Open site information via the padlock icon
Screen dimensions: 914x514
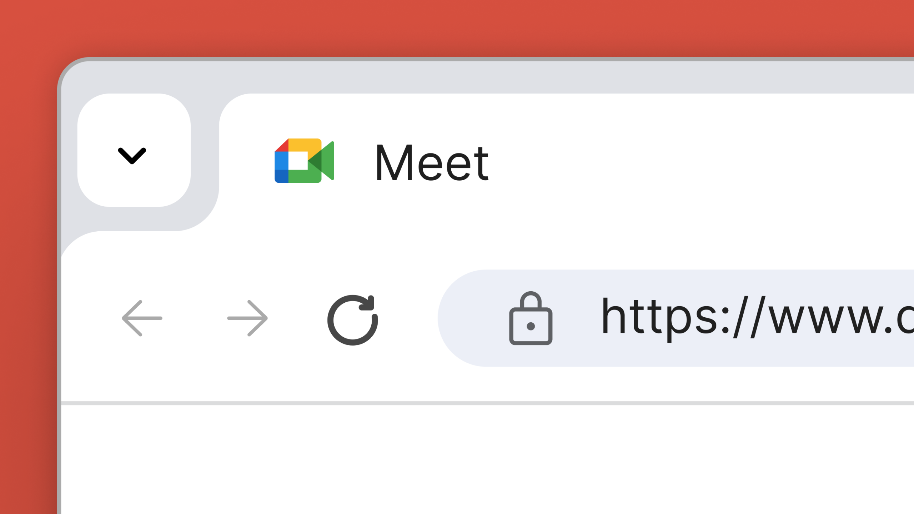tap(531, 319)
